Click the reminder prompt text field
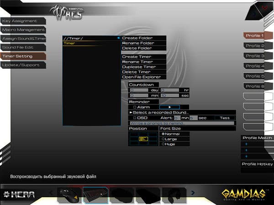 coord(182,123)
